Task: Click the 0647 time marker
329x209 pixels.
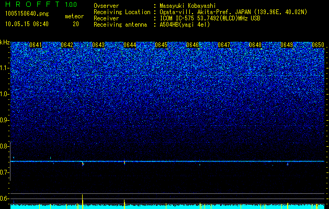Action: pyautogui.click(x=224, y=45)
